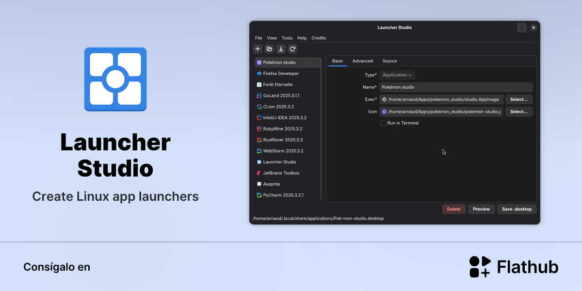Open the Help menu
Screen dimensions: 582x291
(x=302, y=38)
